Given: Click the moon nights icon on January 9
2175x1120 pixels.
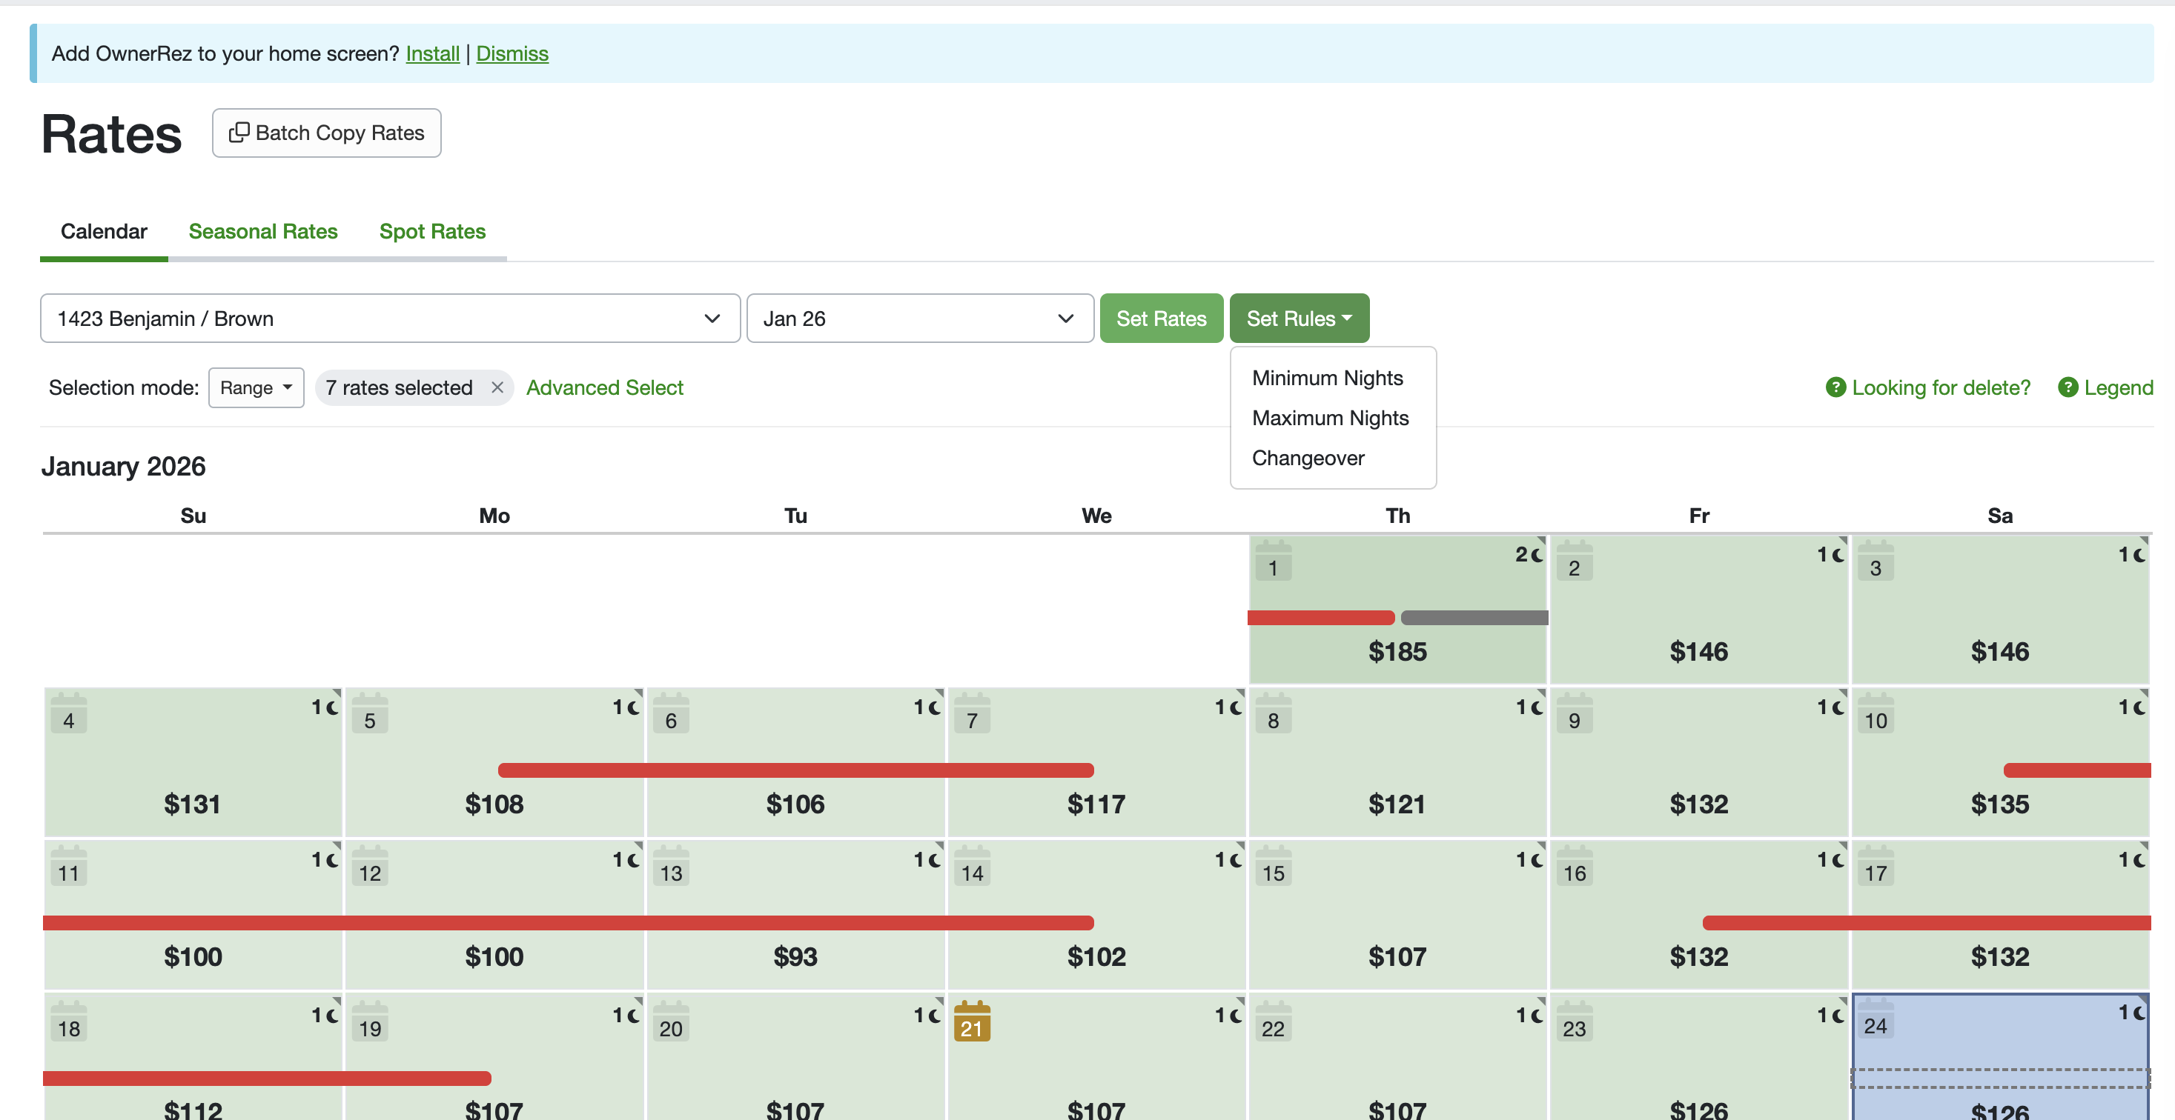Looking at the screenshot, I should tap(1838, 707).
